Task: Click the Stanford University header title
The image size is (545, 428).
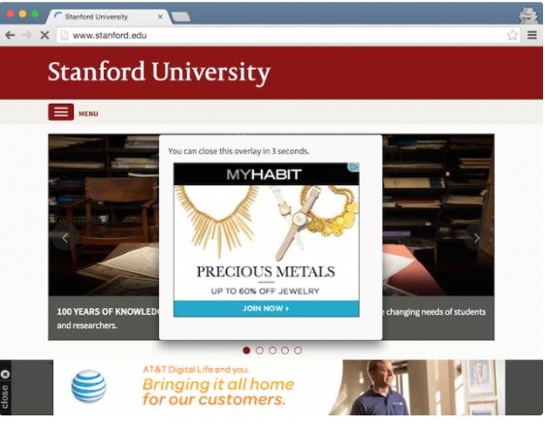Action: [159, 73]
